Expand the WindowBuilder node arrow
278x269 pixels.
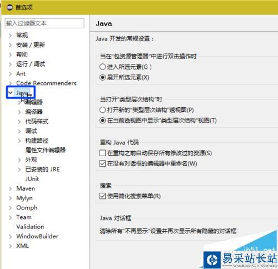11,237
